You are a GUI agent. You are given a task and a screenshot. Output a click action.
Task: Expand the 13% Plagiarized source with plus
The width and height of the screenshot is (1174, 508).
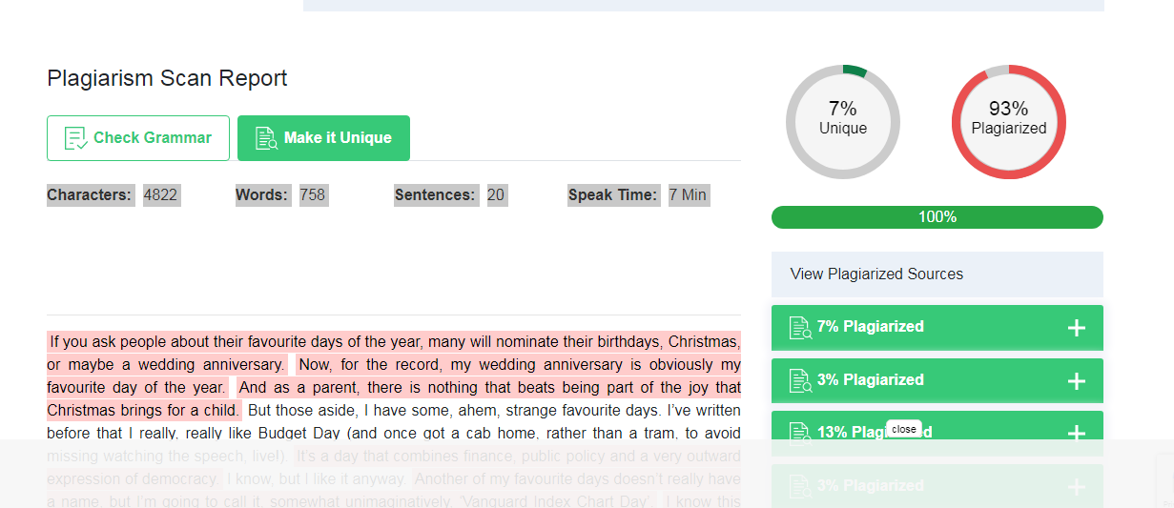click(x=1077, y=434)
